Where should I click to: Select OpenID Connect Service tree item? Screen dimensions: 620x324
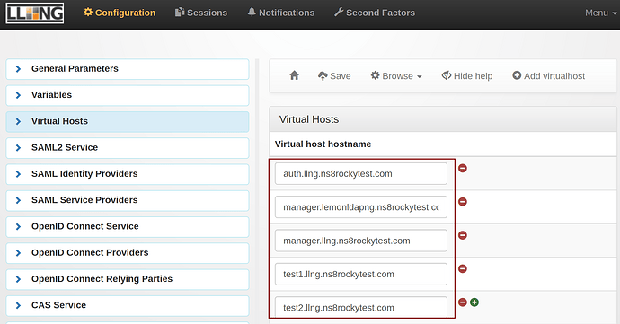(x=128, y=226)
